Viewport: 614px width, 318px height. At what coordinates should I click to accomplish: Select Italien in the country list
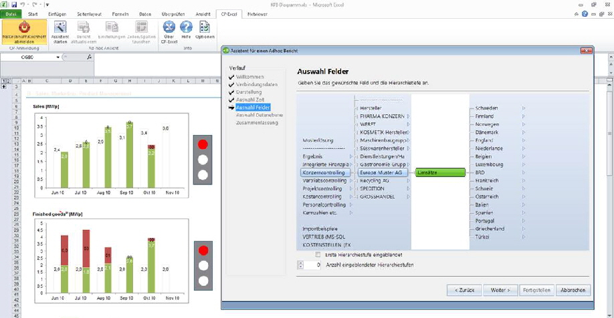pos(482,204)
